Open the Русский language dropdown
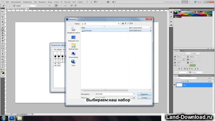 coord(181,72)
